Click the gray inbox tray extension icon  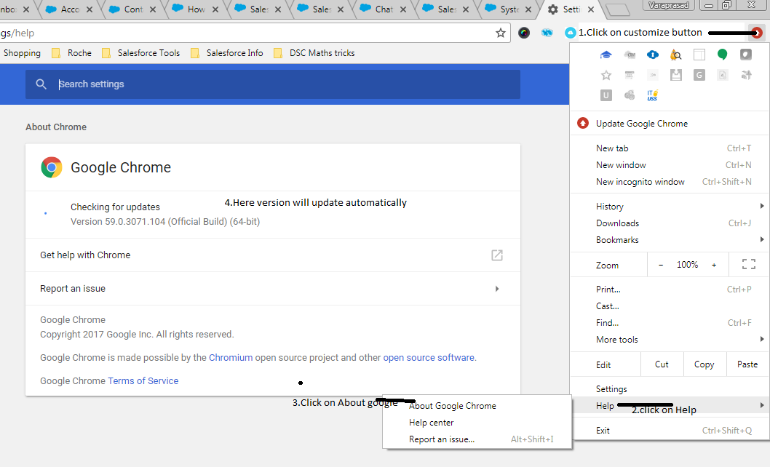coord(676,75)
